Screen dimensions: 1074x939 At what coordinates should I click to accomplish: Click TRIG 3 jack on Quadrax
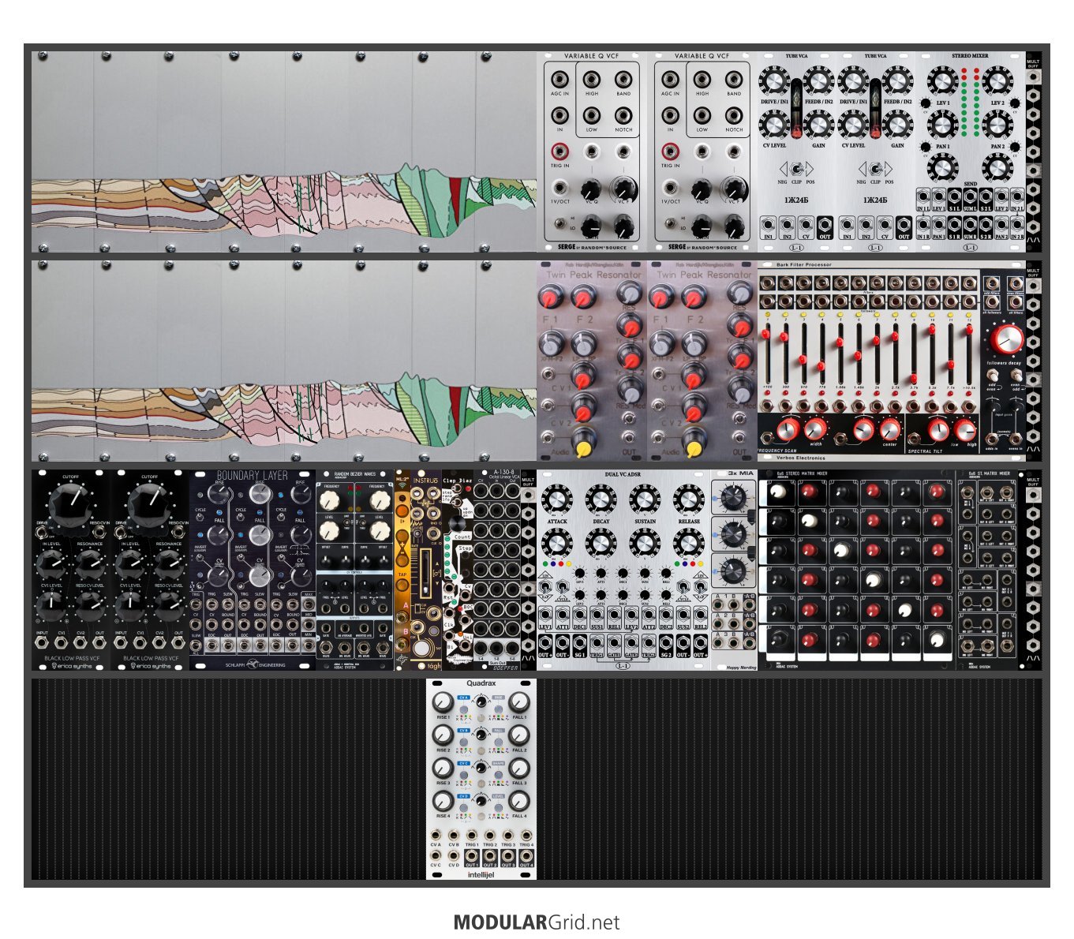pyautogui.click(x=508, y=836)
